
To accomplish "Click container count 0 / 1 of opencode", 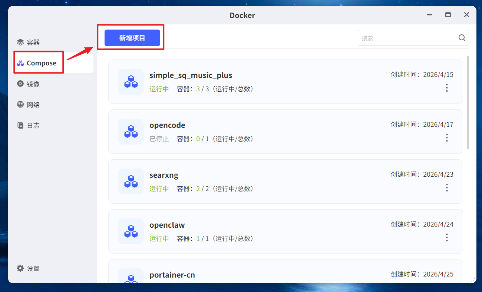I will click(x=203, y=139).
